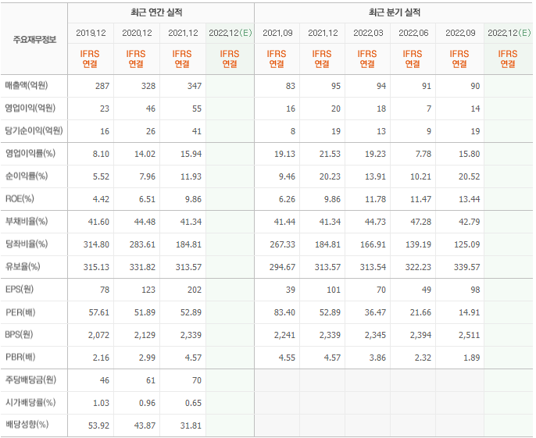
Task: Select the 주당배당금(원) row label
Action: click(30, 379)
